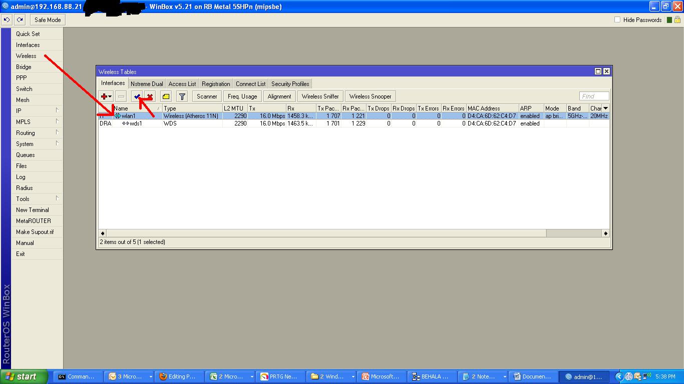Click the wds1 interface icon
The height and width of the screenshot is (384, 684).
pos(125,123)
